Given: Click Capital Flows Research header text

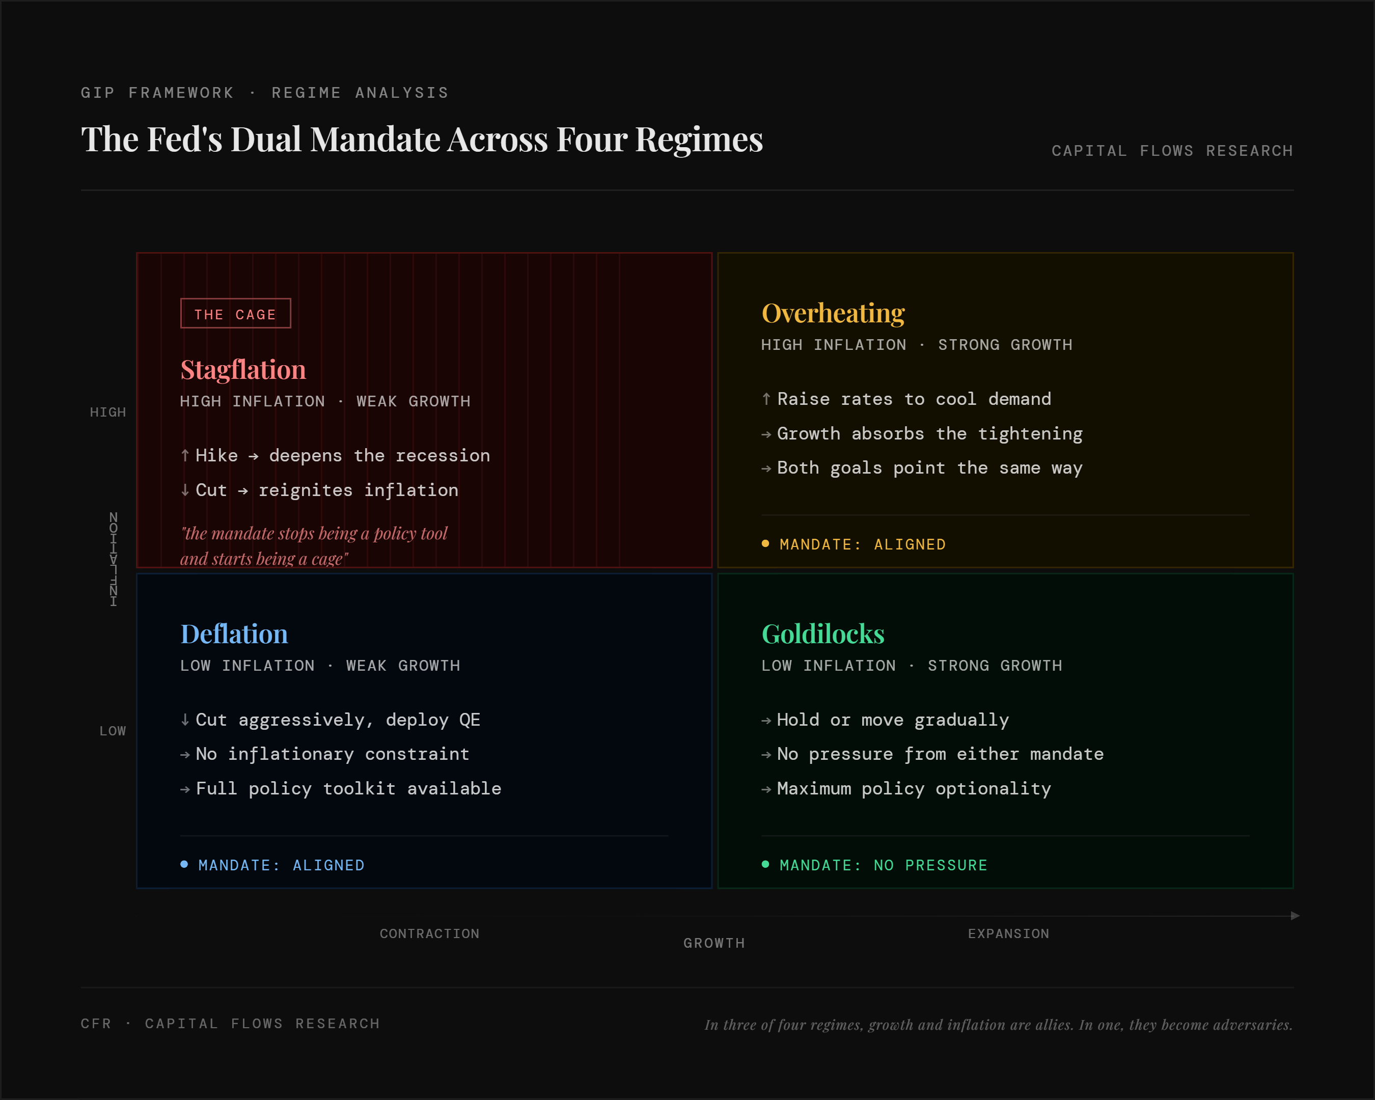Looking at the screenshot, I should [x=1172, y=151].
